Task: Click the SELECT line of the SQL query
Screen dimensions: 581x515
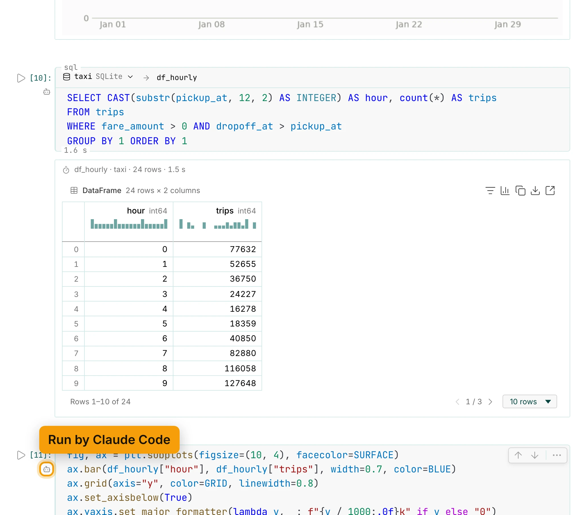Action: point(282,98)
